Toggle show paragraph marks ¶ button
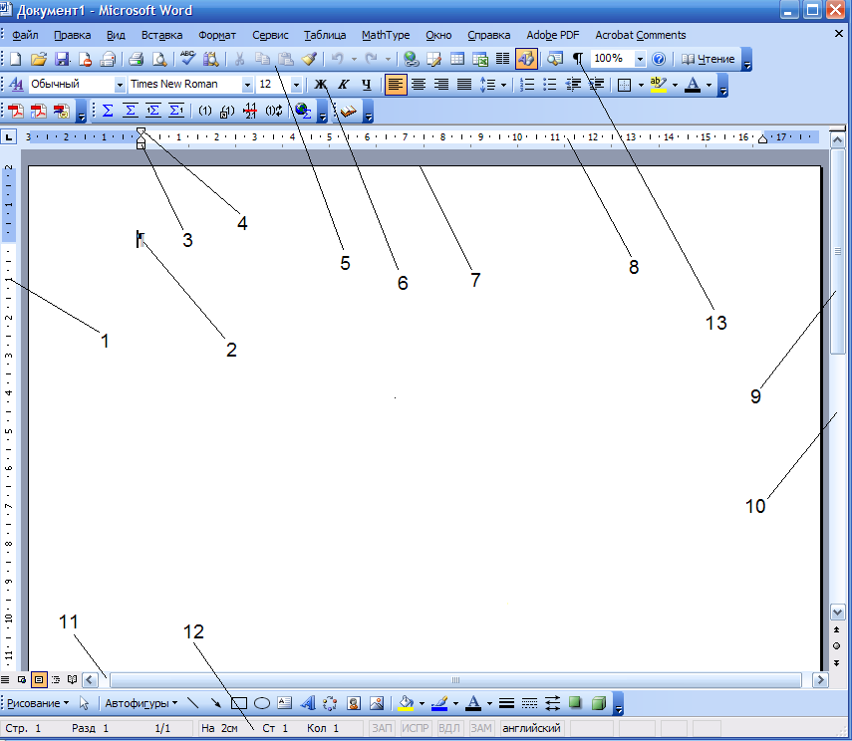The width and height of the screenshot is (852, 741). point(578,59)
